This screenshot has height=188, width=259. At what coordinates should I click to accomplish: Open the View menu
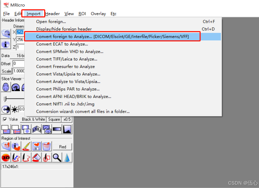[x=69, y=14]
